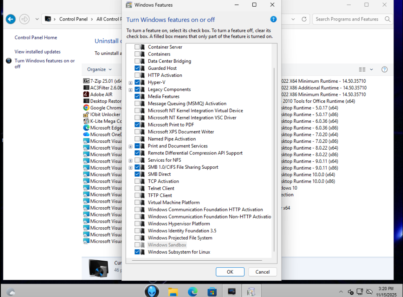
Task: Select the Microsoft Print to PDF item
Action: tap(170, 124)
